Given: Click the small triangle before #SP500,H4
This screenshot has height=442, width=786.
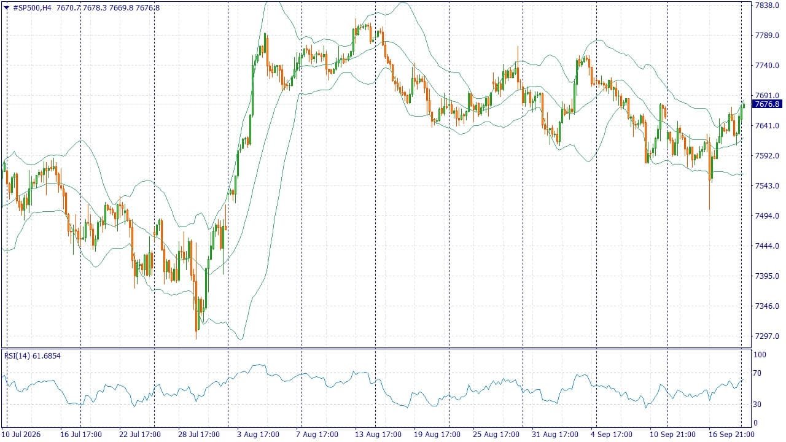Looking at the screenshot, I should point(7,8).
